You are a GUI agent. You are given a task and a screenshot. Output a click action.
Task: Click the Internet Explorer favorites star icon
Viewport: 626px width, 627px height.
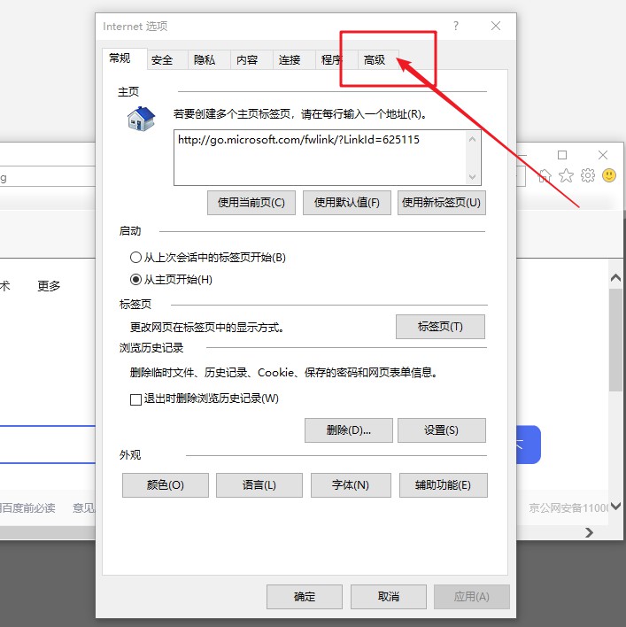point(567,175)
